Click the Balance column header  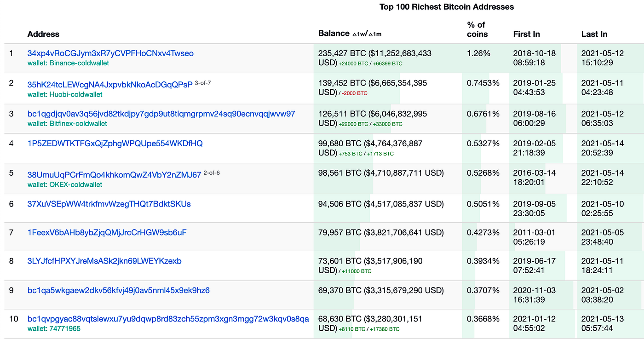click(x=334, y=33)
